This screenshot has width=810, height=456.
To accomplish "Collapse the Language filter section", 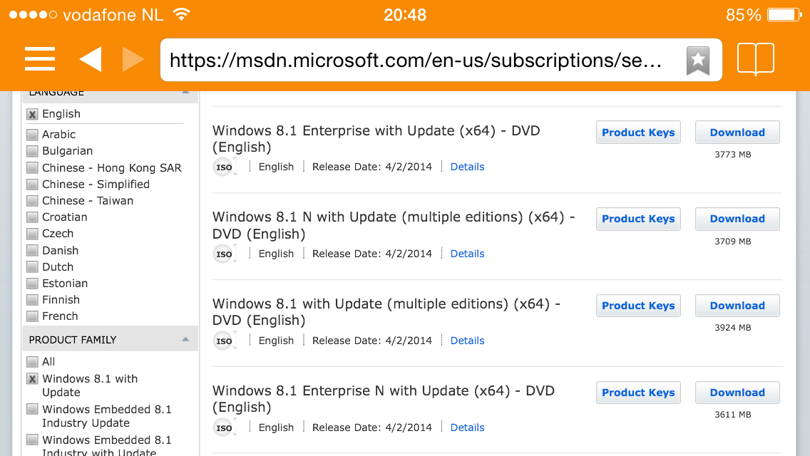I will (x=185, y=93).
